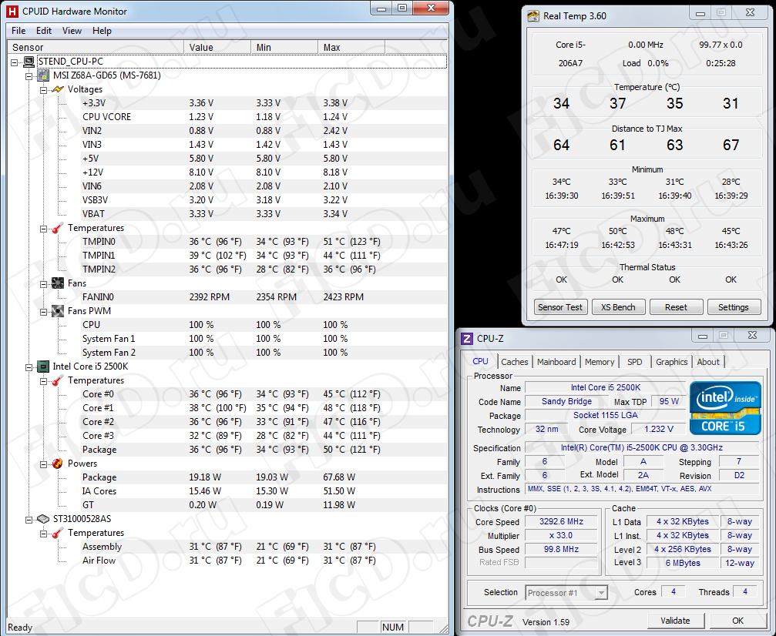Switch to the Mainboard tab in CPU-Z
This screenshot has width=776, height=636.
click(556, 362)
